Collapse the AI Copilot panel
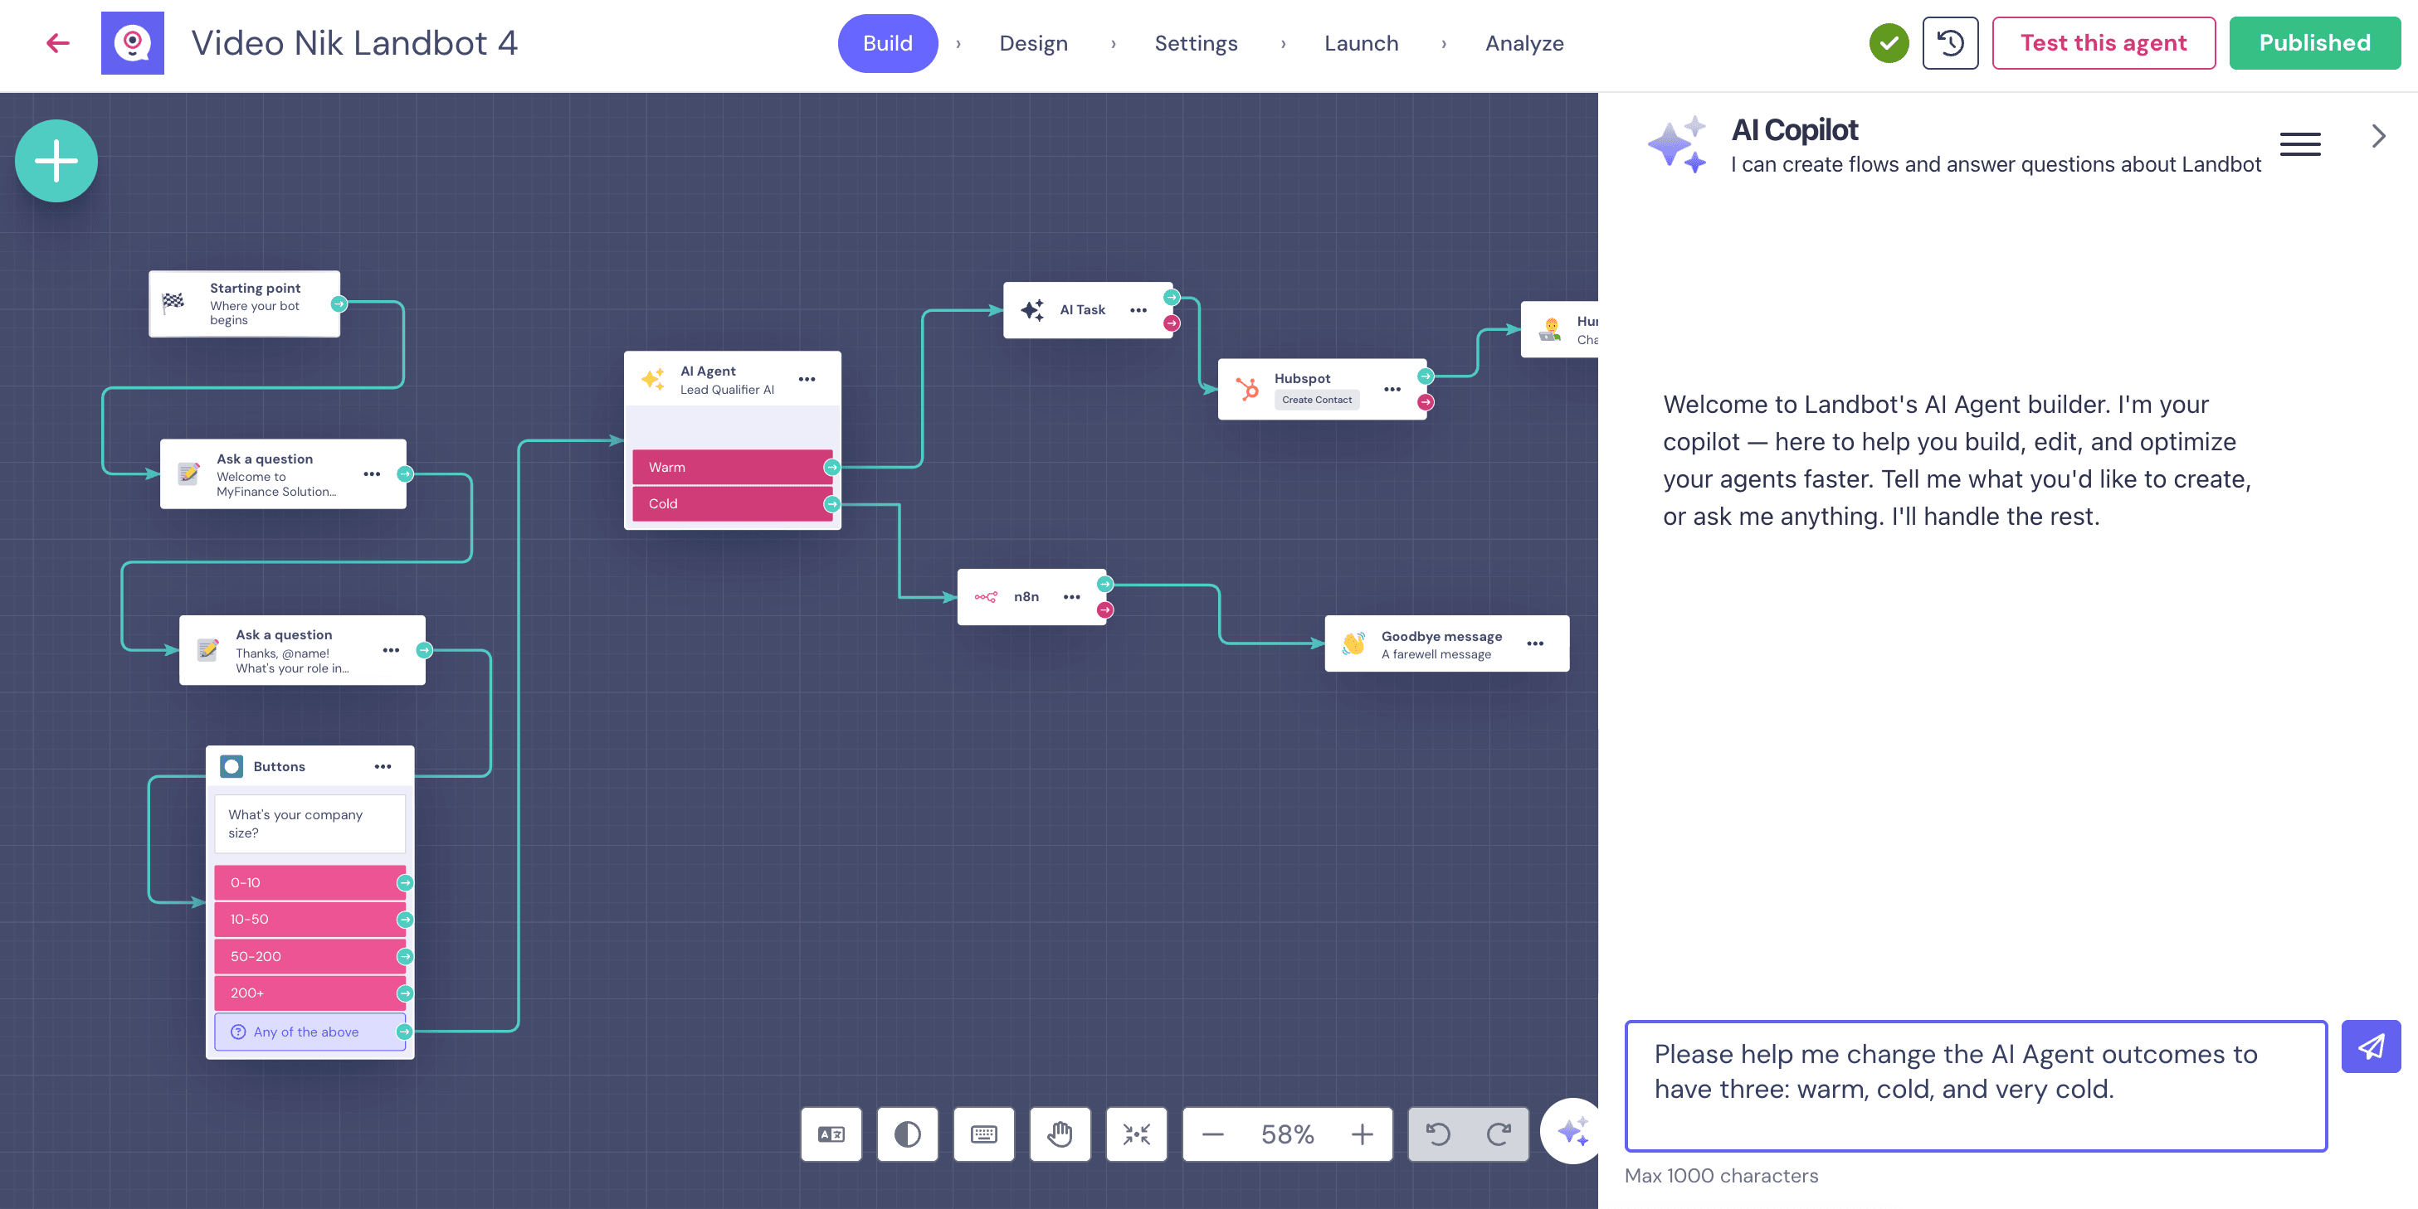The width and height of the screenshot is (2418, 1209). point(2378,135)
